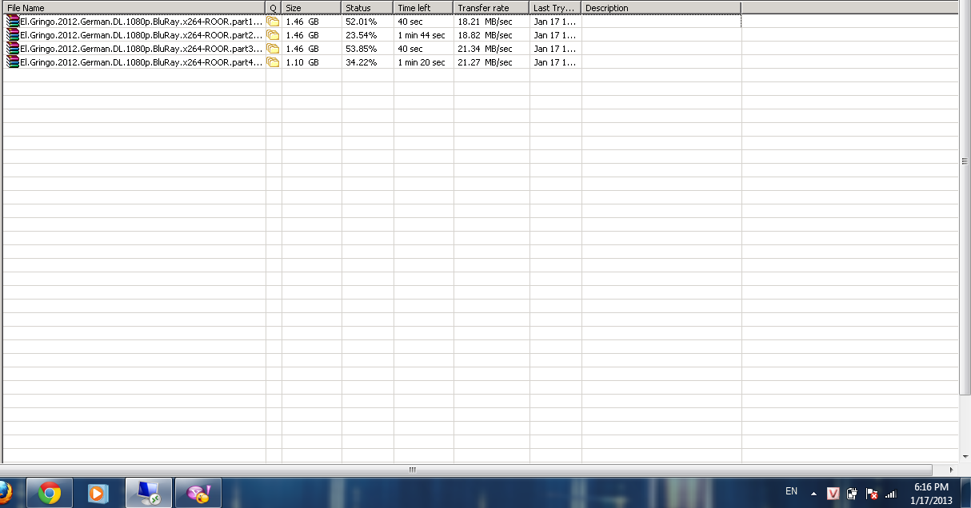The height and width of the screenshot is (508, 971).
Task: Click the RAR archive icon of the part2 file
Action: [13, 35]
